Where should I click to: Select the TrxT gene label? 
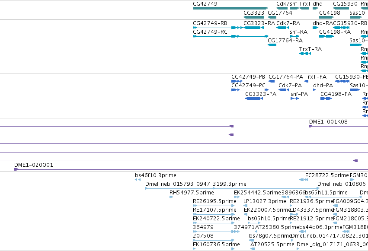click(x=305, y=4)
